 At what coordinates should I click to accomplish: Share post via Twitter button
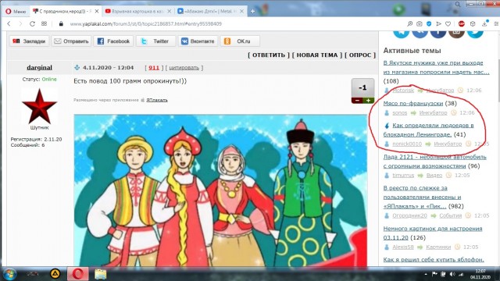156,41
